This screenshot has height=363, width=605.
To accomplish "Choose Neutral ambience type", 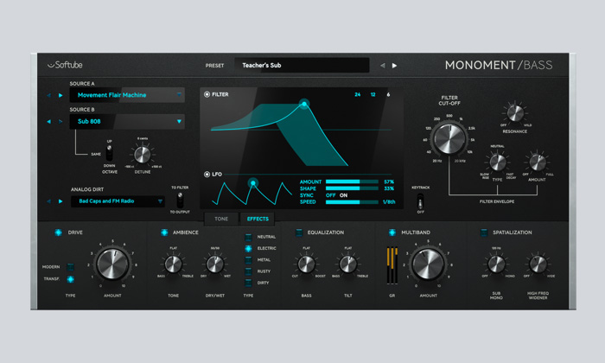I will click(x=249, y=237).
